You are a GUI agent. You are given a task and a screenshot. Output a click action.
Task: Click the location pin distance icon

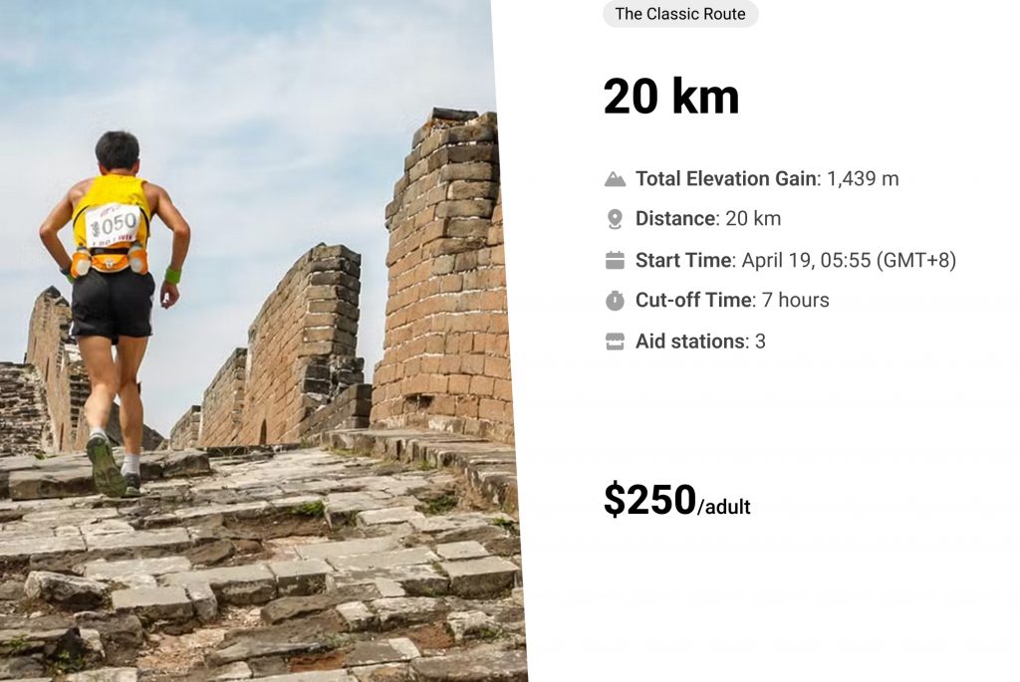615,219
